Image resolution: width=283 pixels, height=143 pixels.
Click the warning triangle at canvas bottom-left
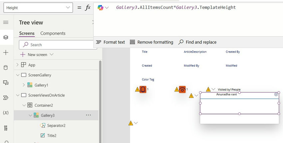(x=131, y=123)
